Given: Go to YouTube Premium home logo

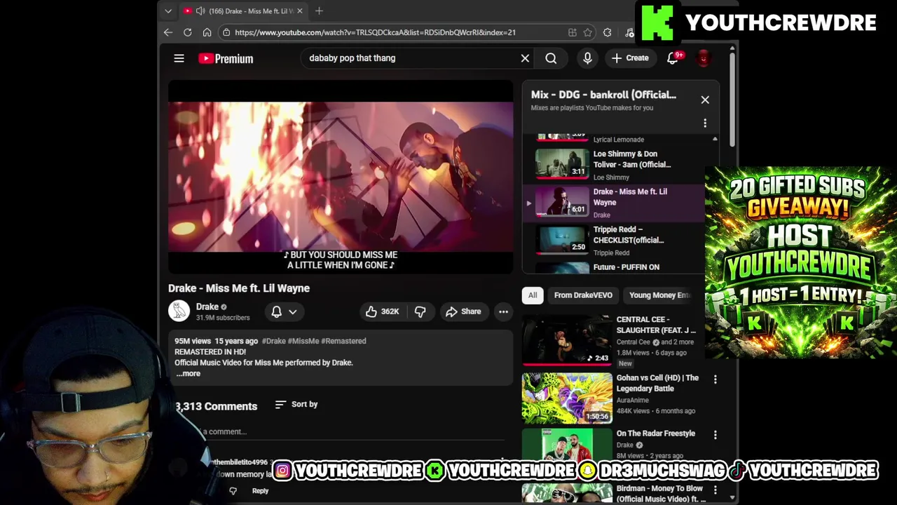Looking at the screenshot, I should coord(226,59).
